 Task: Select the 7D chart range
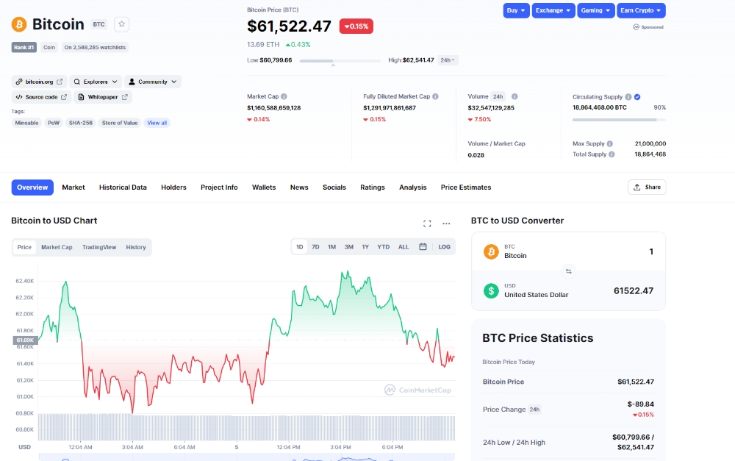pos(315,247)
